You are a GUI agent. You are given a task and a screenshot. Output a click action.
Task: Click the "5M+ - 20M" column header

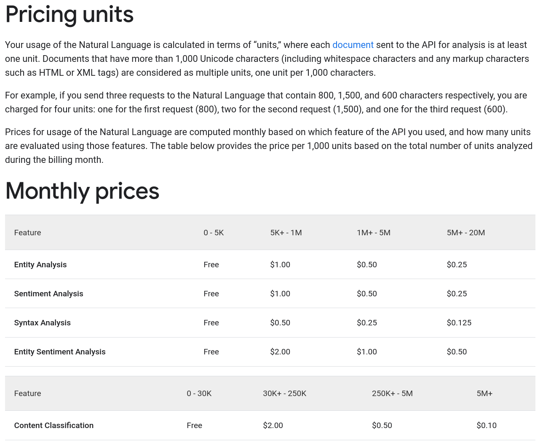click(x=465, y=233)
